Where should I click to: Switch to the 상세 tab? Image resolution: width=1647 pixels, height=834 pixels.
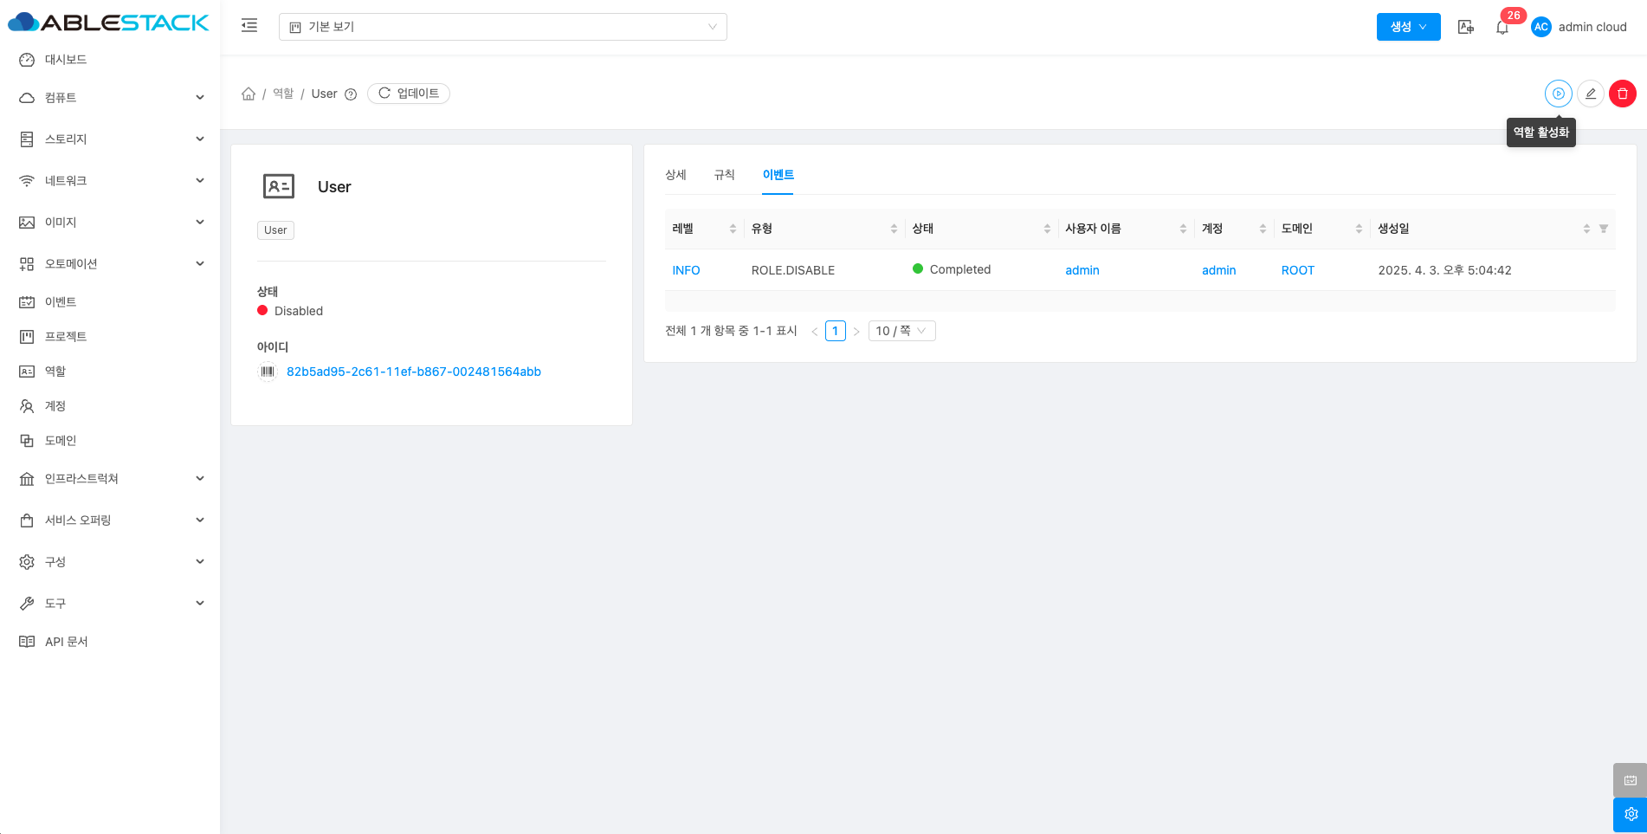[675, 175]
